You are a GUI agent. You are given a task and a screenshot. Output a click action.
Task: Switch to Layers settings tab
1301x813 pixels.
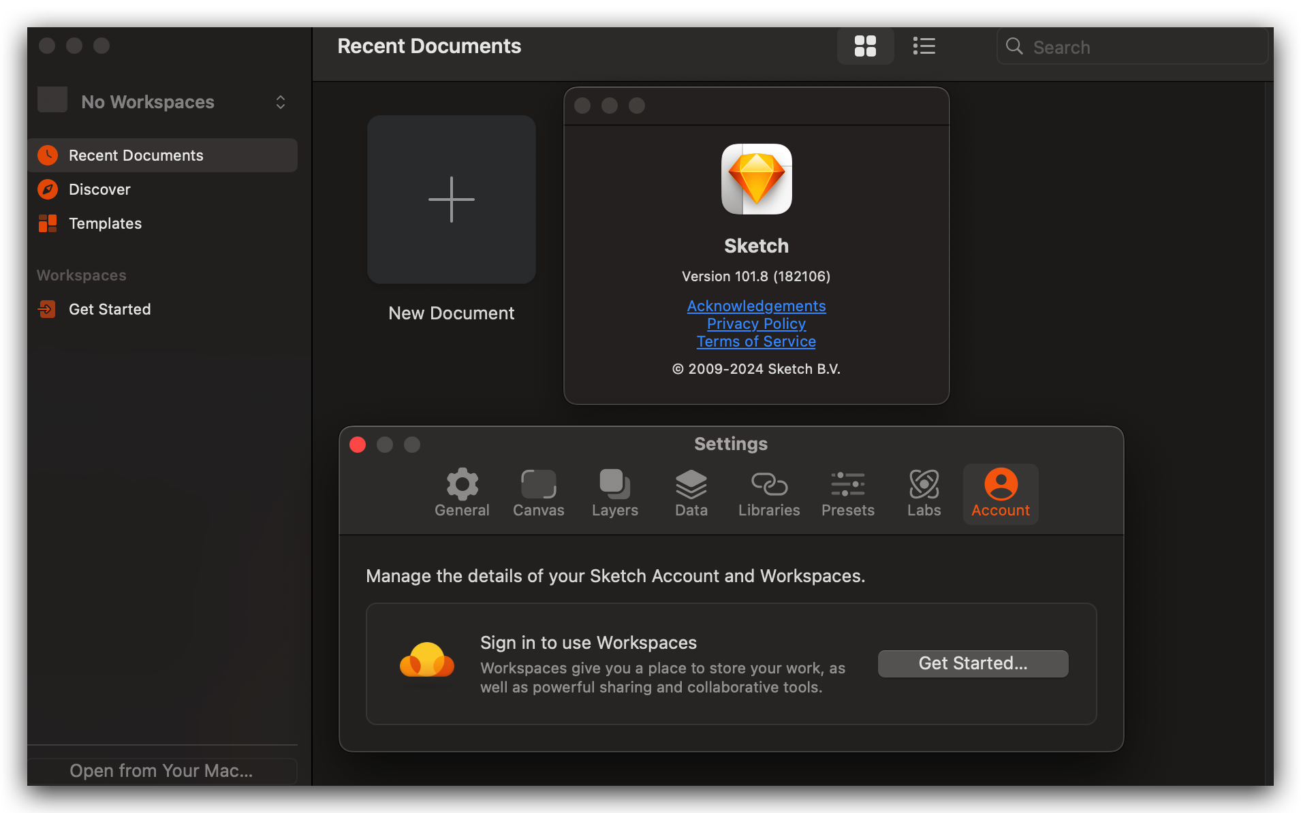point(614,494)
